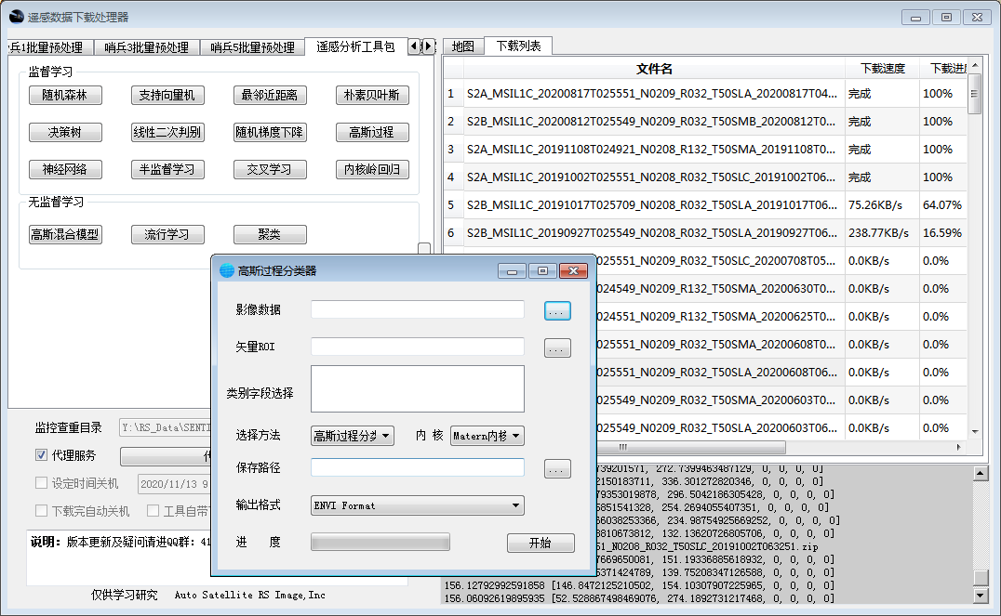Select the 下载列表 tab

[518, 46]
